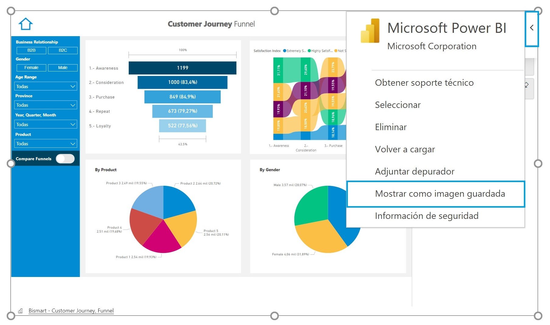Screen dimensions: 550x325
Task: Select the Year, Quarter, Month filter field
Action: point(46,124)
